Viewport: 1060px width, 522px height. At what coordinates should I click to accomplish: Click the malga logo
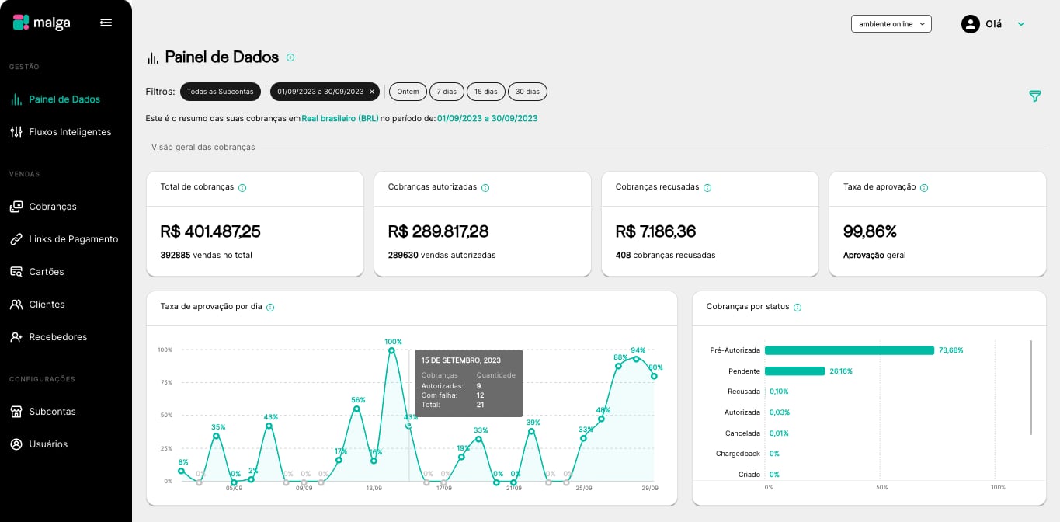coord(42,23)
